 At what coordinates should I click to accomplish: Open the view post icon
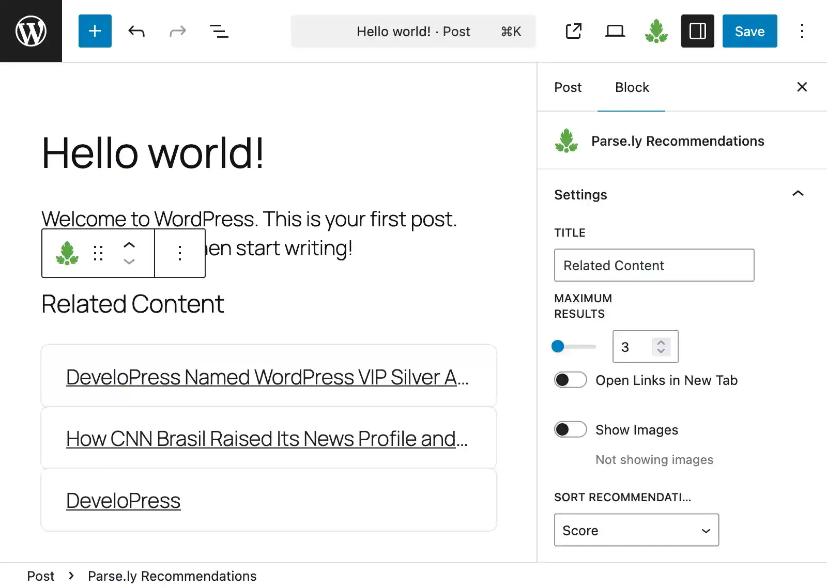point(574,31)
